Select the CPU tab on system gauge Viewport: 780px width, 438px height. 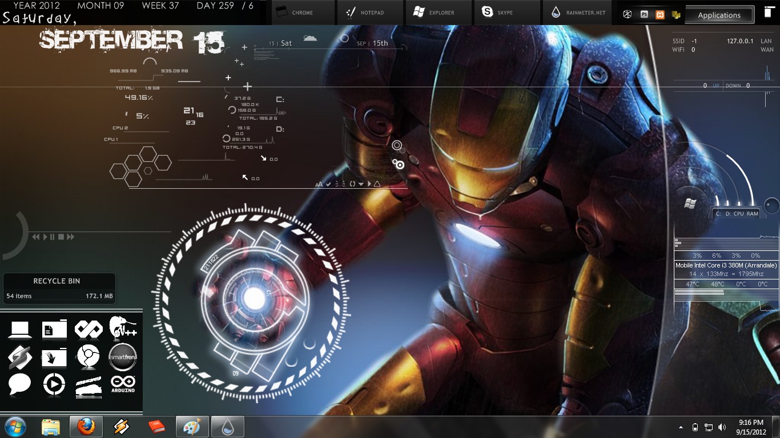pyautogui.click(x=738, y=214)
